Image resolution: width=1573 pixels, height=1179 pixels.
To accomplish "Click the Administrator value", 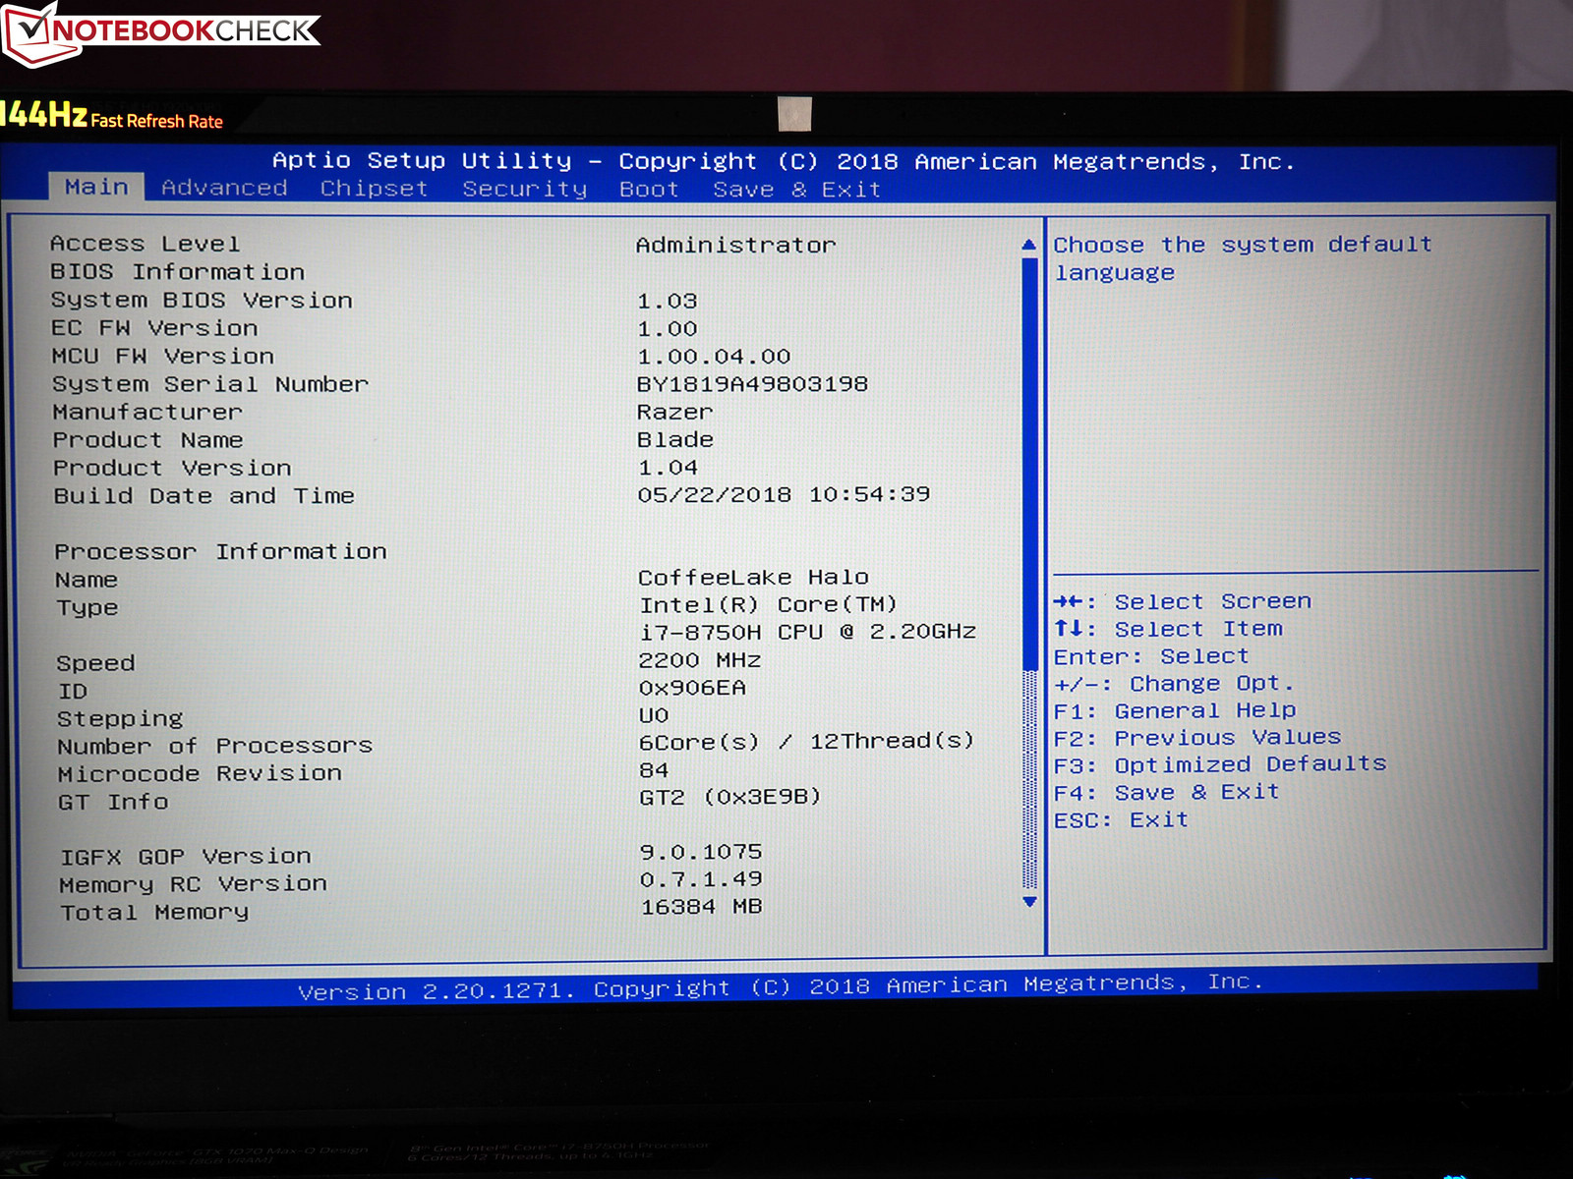I will [735, 245].
